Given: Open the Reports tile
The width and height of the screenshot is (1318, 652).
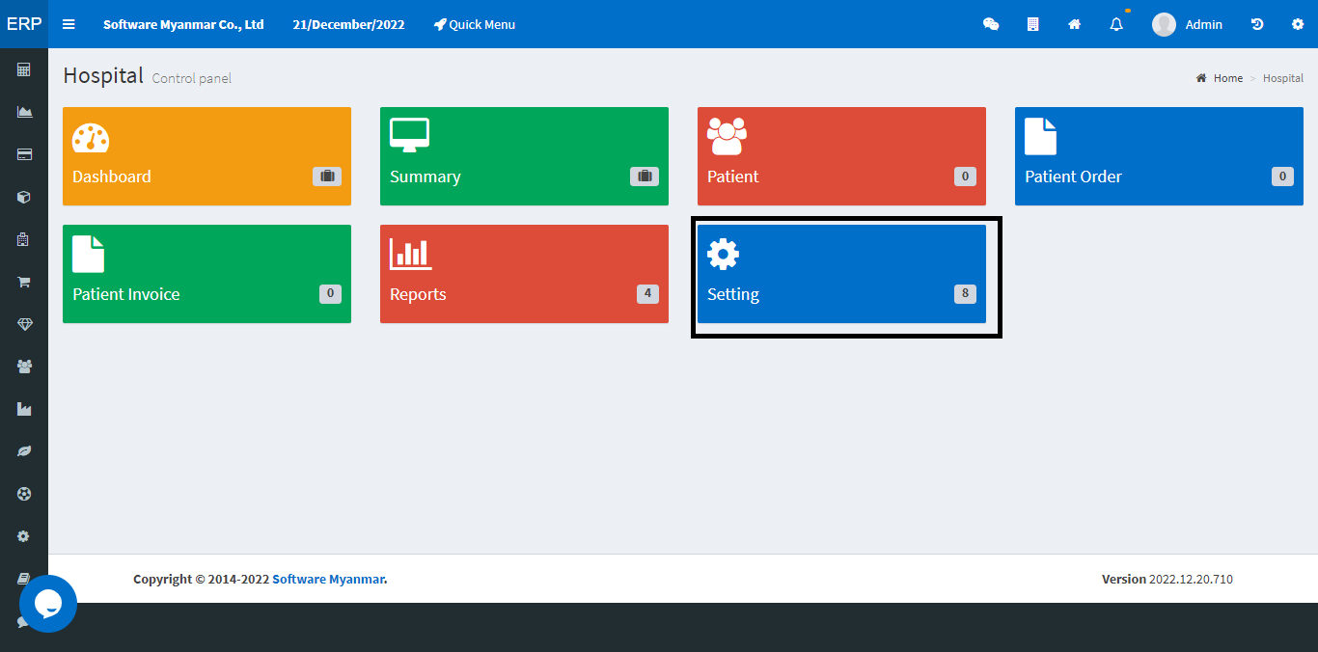Looking at the screenshot, I should (x=524, y=274).
